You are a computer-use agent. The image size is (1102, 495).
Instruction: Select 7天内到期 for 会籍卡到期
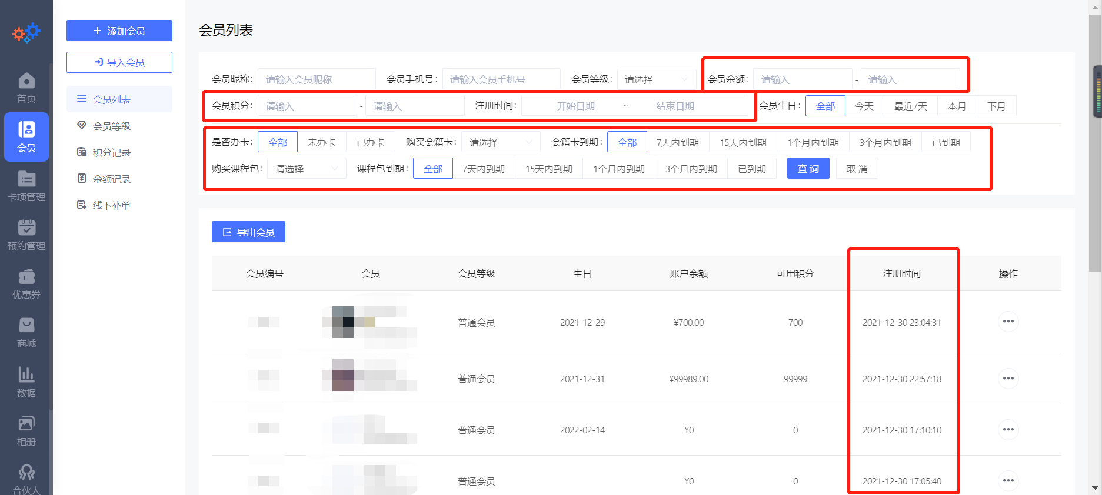point(678,142)
